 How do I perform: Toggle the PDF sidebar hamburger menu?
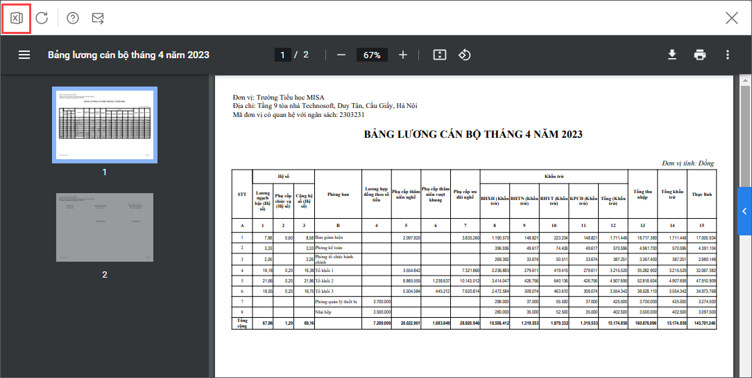click(x=24, y=55)
